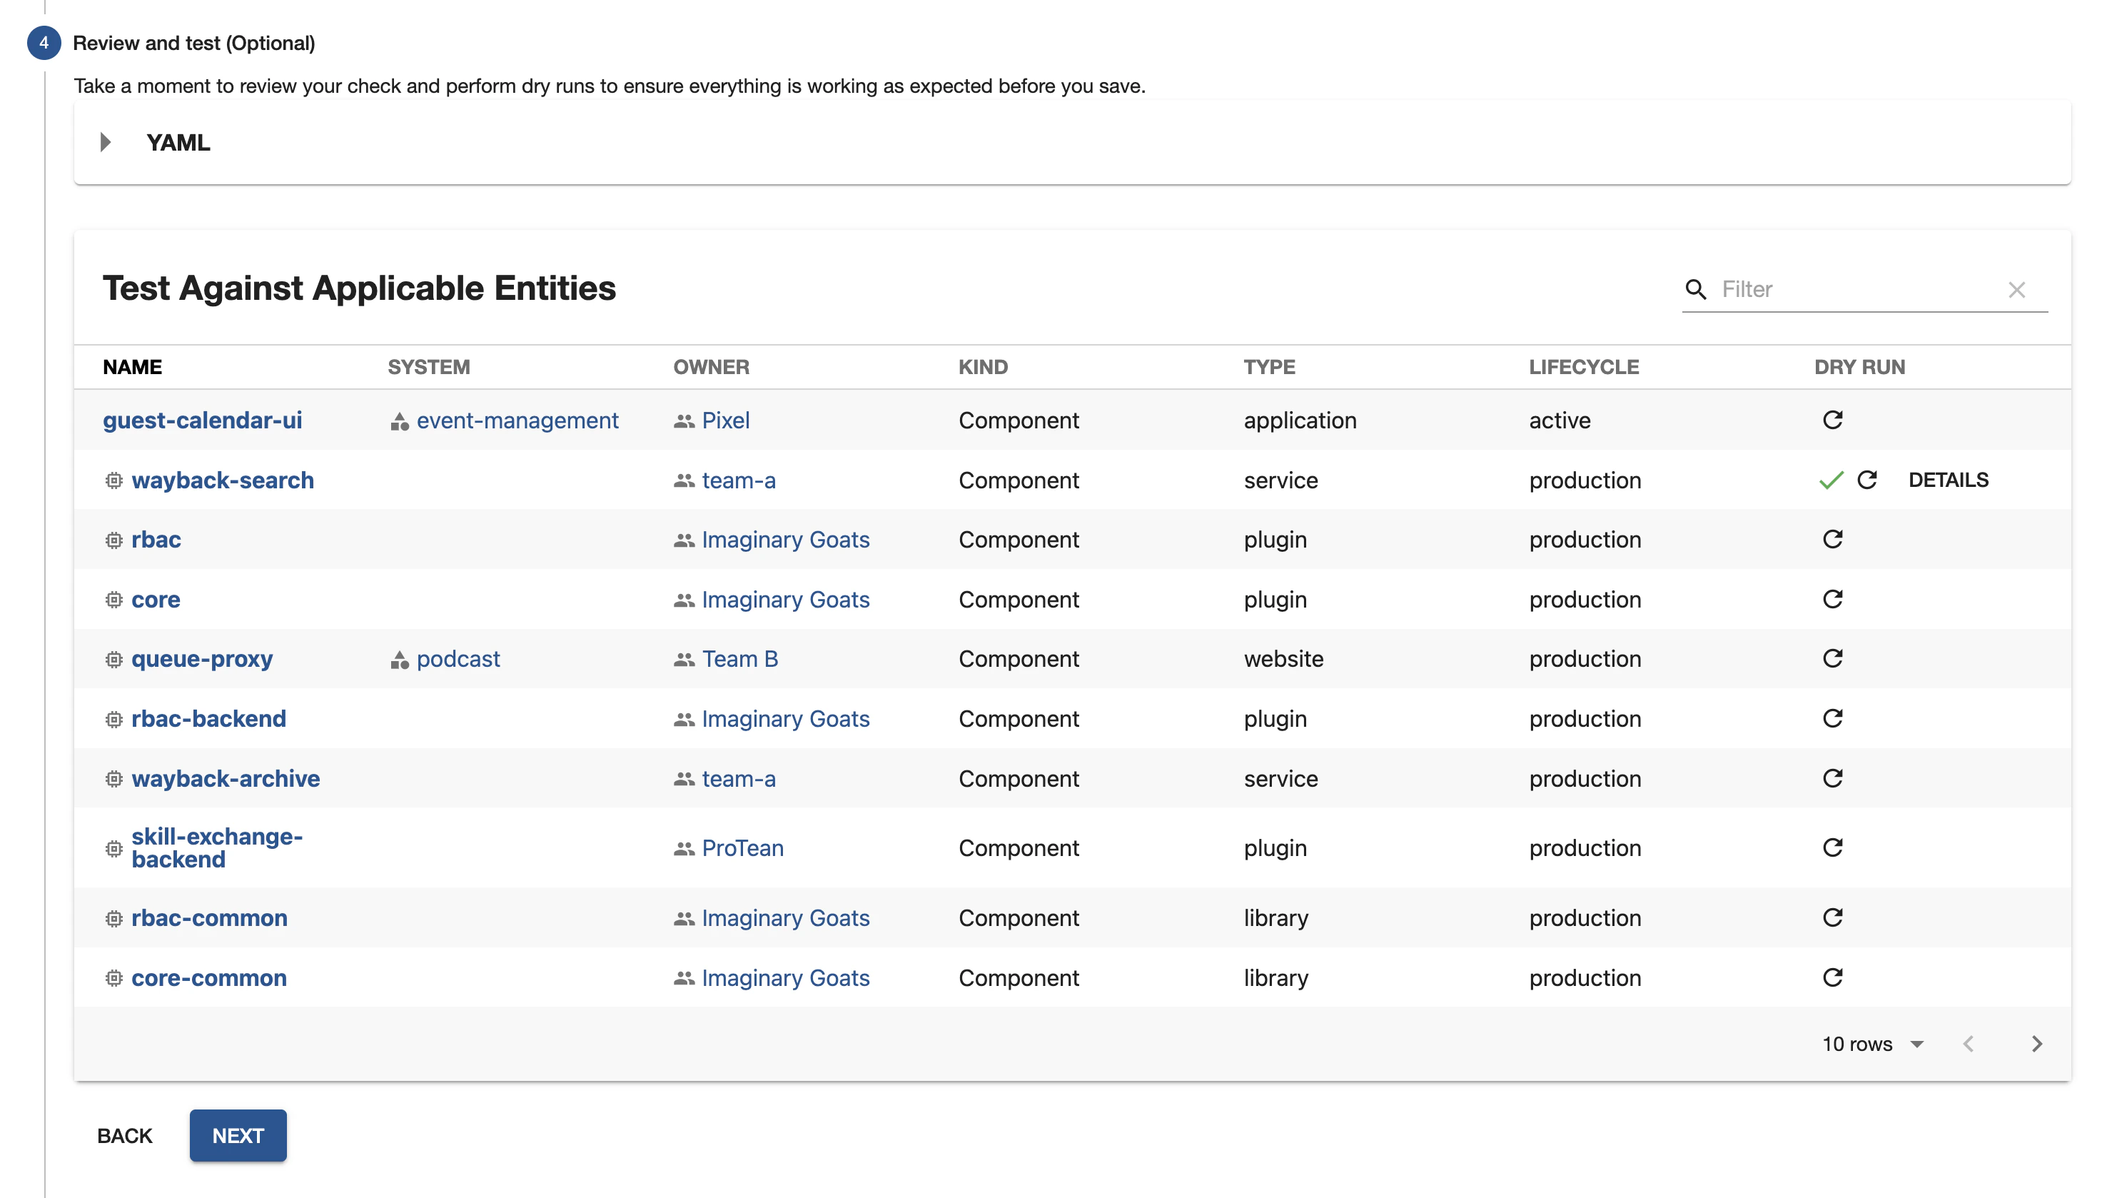Run dry run for guest-calendar-ui
The width and height of the screenshot is (2117, 1198).
point(1831,420)
